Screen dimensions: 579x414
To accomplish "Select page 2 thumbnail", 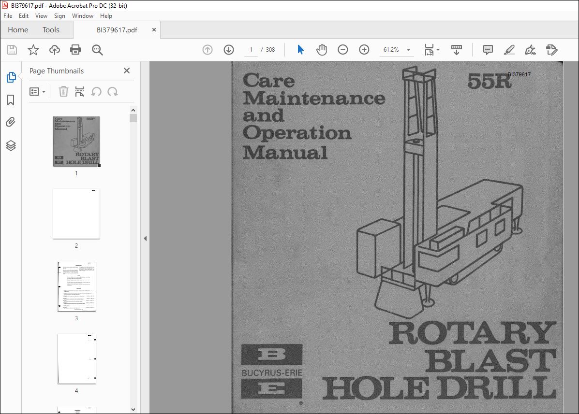I will [76, 214].
